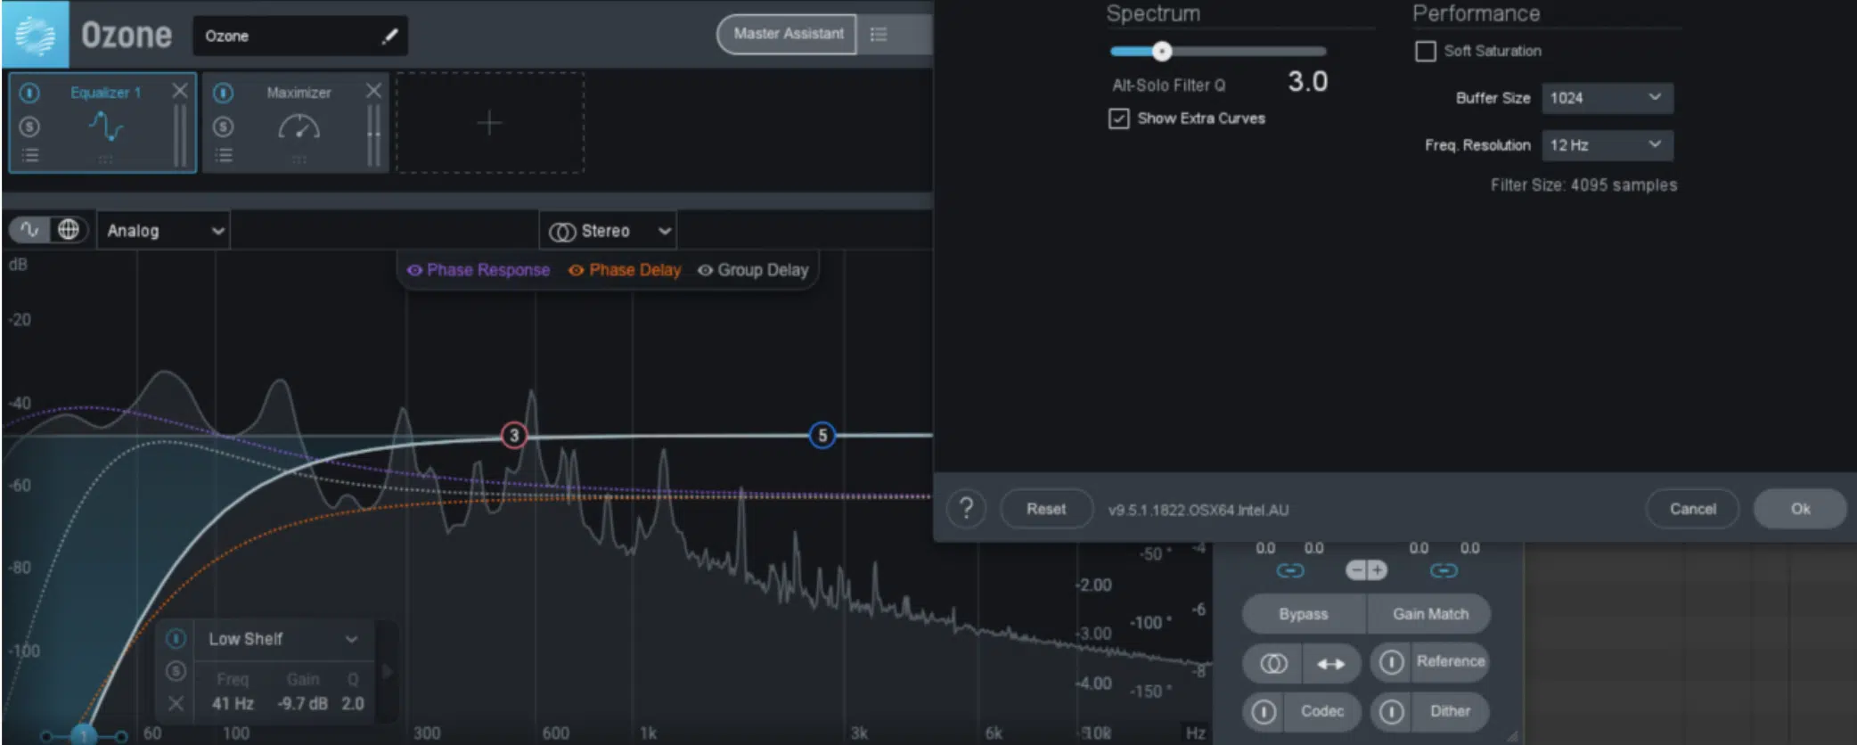Open the Dither panel
This screenshot has width=1857, height=745.
coord(1450,711)
